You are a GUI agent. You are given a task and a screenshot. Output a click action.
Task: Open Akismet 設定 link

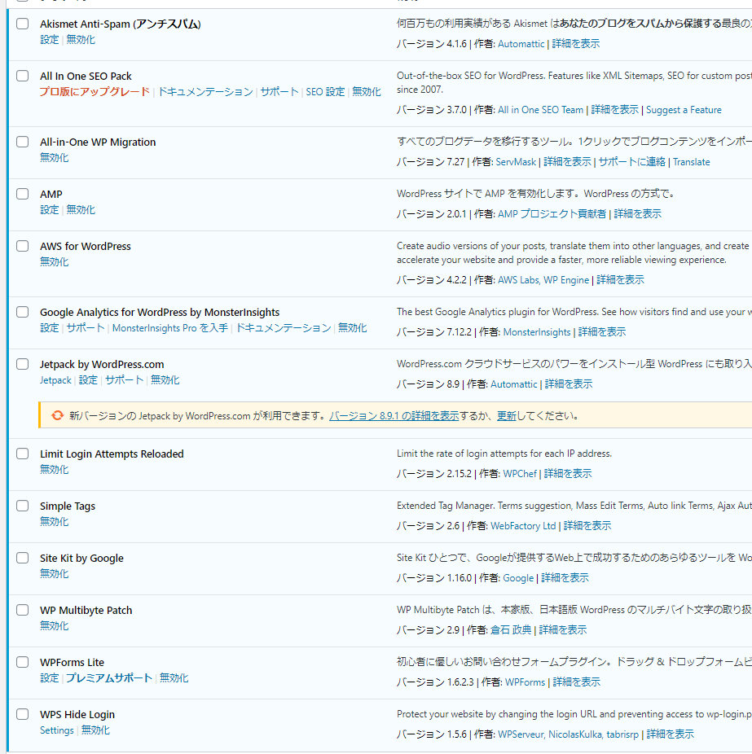(49, 39)
